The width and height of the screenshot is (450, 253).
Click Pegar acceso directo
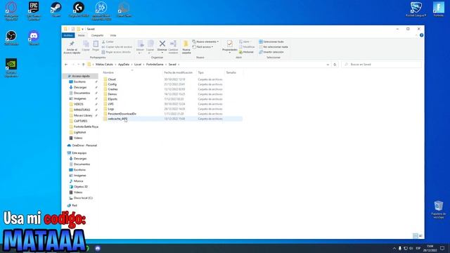[x=116, y=52]
